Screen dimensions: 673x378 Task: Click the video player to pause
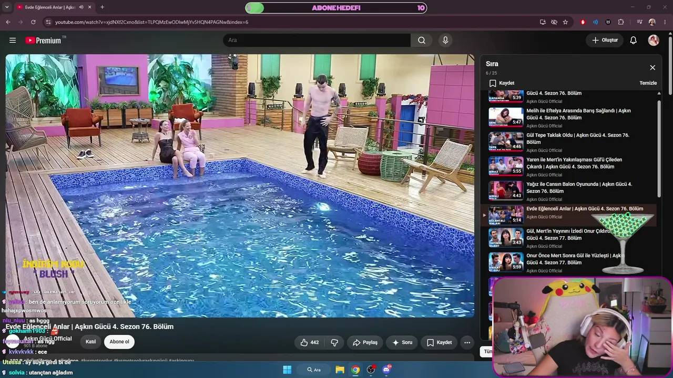(240, 186)
